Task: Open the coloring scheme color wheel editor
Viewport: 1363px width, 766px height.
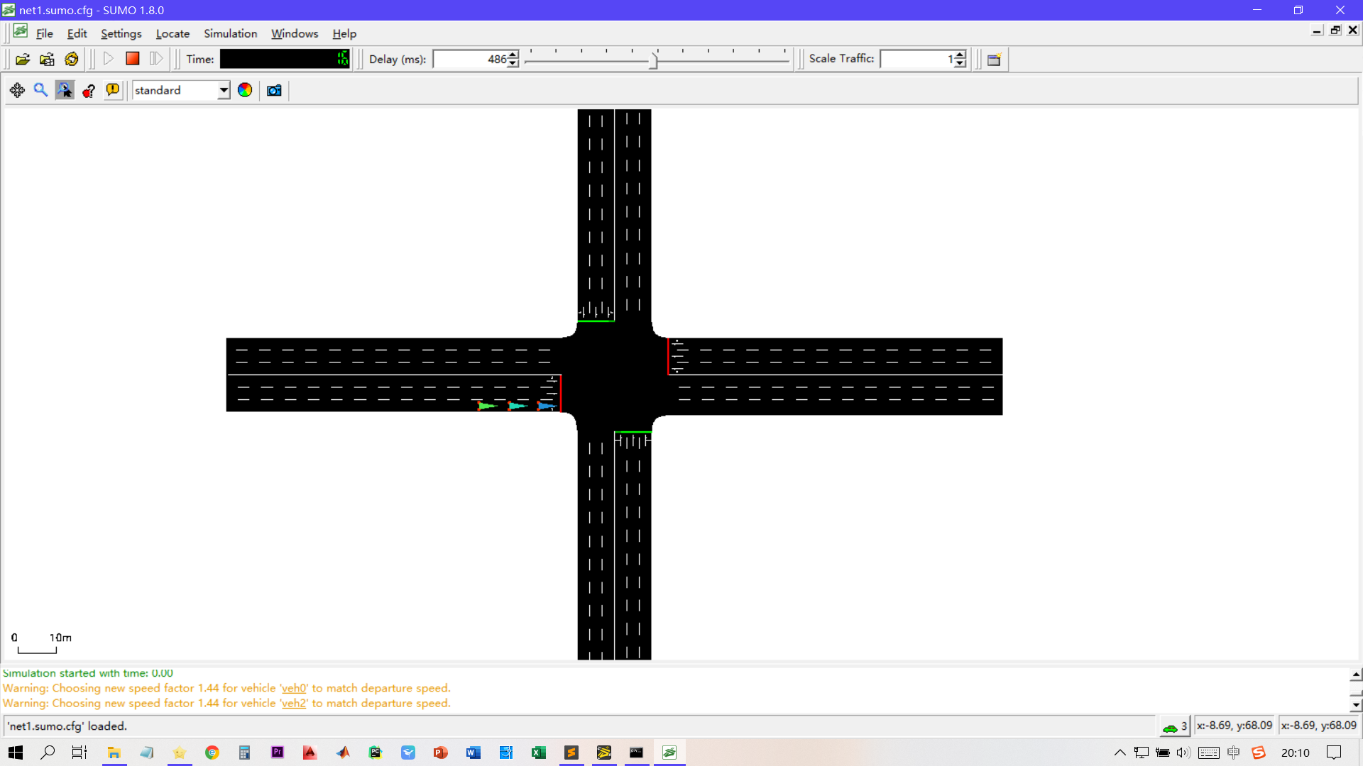Action: click(x=245, y=90)
